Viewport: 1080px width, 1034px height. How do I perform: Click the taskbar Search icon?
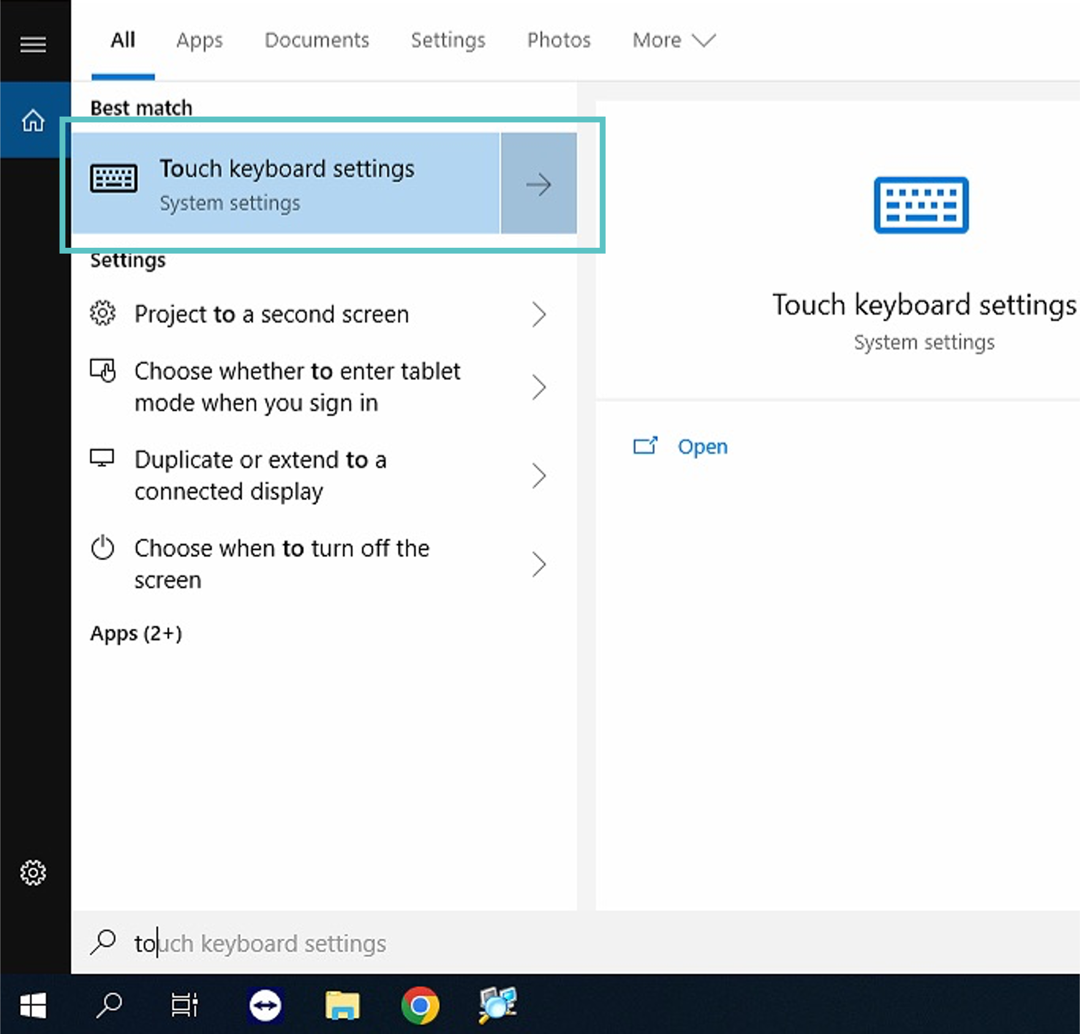point(109,1006)
